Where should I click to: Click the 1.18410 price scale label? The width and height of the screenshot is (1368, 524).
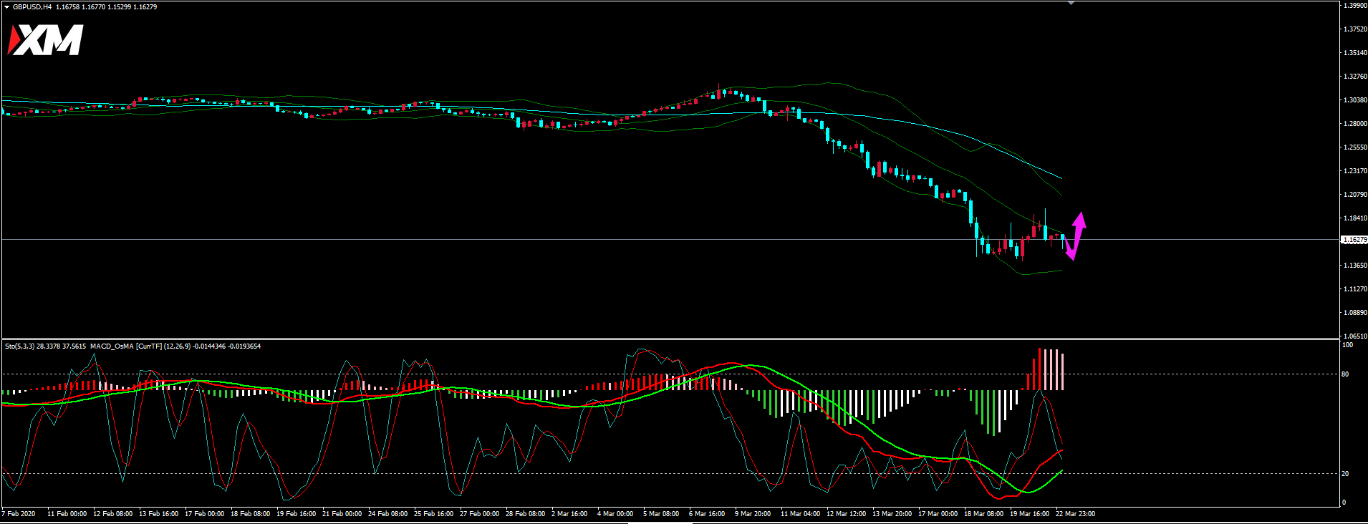1355,218
